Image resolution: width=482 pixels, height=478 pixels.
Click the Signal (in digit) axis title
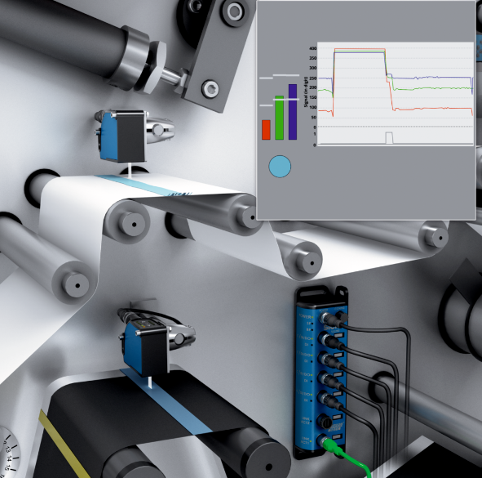(306, 92)
